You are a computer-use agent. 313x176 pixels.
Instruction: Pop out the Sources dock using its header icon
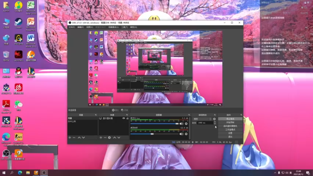click(127, 115)
